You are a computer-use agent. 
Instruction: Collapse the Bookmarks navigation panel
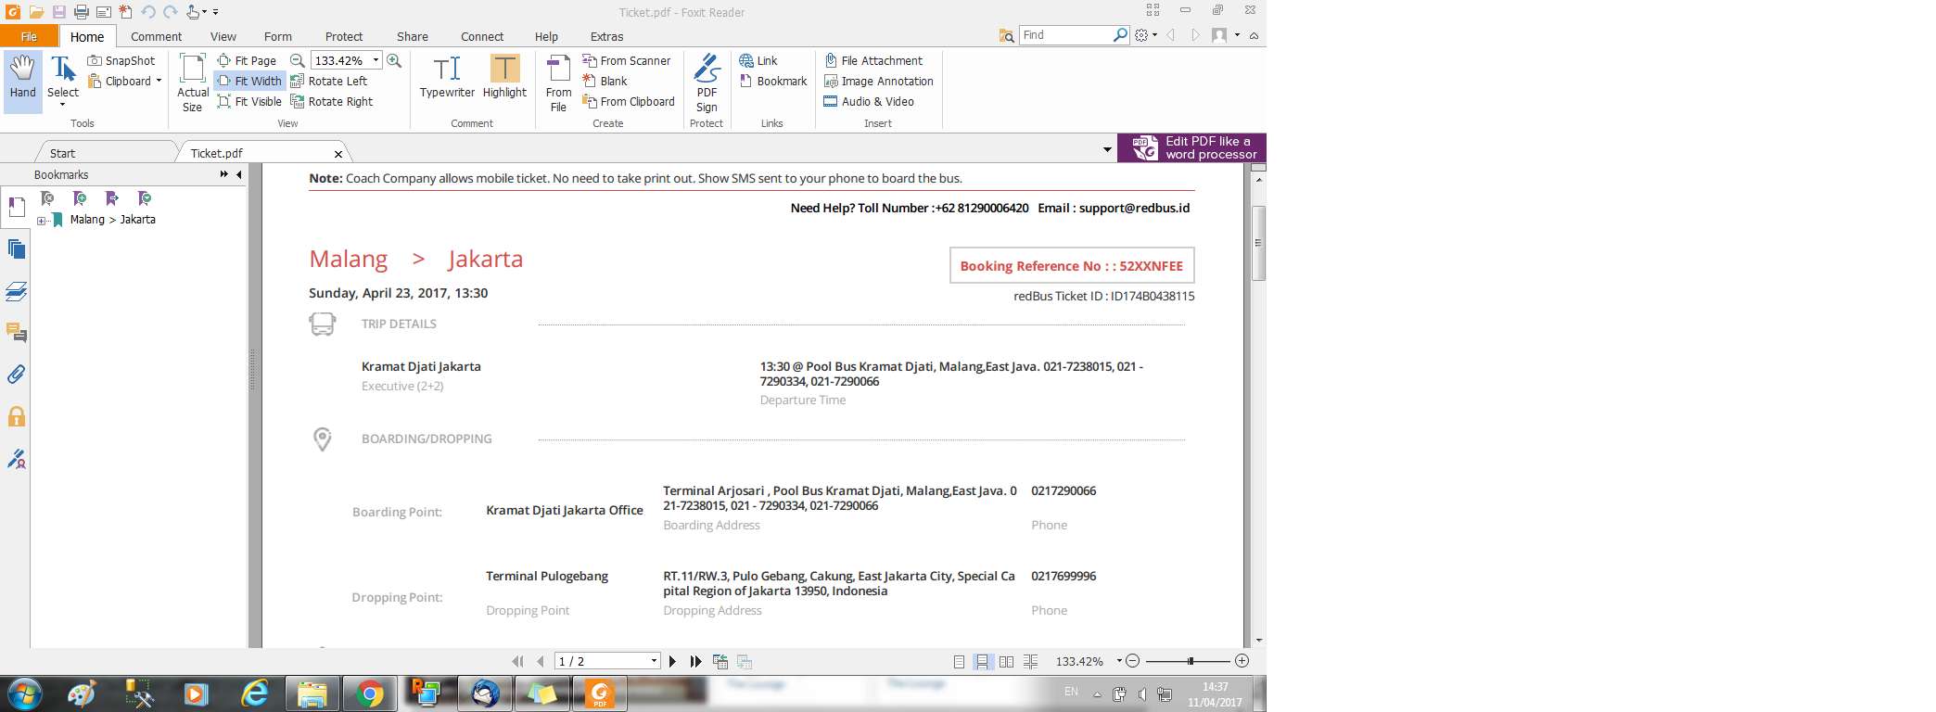(x=239, y=174)
